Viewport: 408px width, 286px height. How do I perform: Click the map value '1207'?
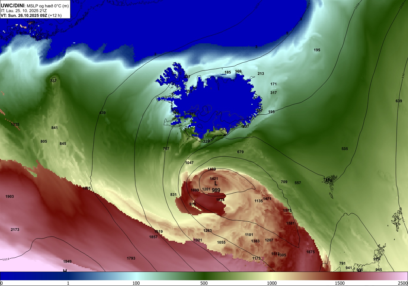coord(269,240)
